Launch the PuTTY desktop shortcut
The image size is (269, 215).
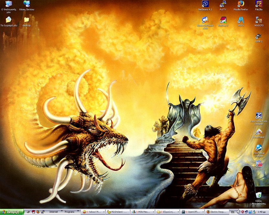[x=223, y=6]
